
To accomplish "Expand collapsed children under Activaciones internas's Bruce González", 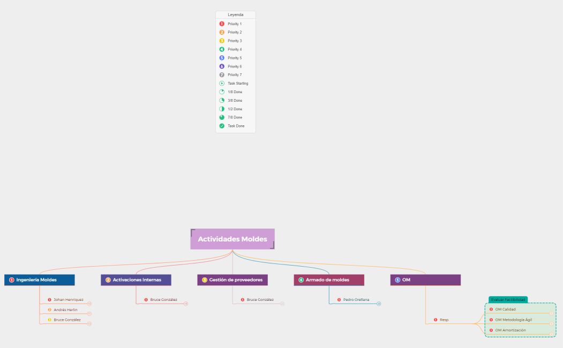I will point(186,304).
